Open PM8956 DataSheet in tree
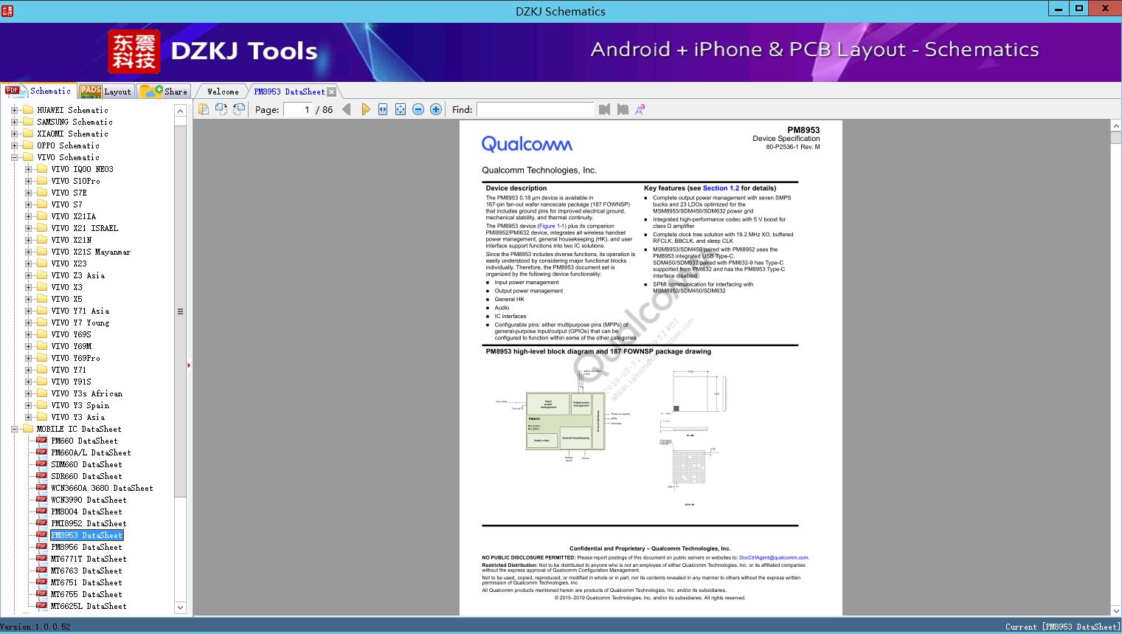The width and height of the screenshot is (1122, 634). 86,547
